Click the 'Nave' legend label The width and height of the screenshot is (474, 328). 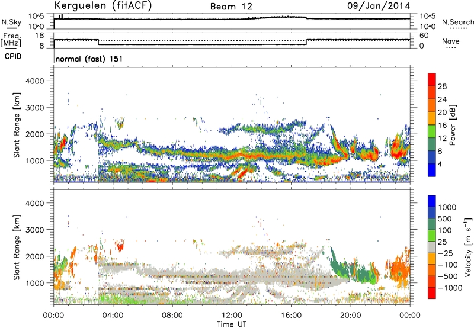click(451, 41)
